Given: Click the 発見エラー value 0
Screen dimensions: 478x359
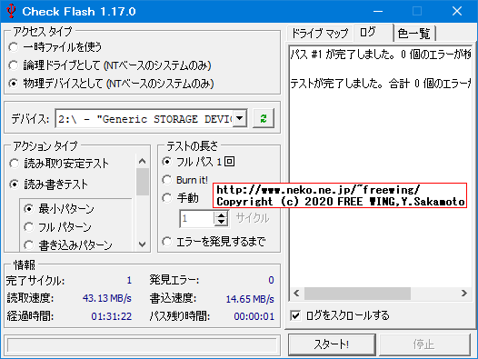Looking at the screenshot, I should pos(271,280).
